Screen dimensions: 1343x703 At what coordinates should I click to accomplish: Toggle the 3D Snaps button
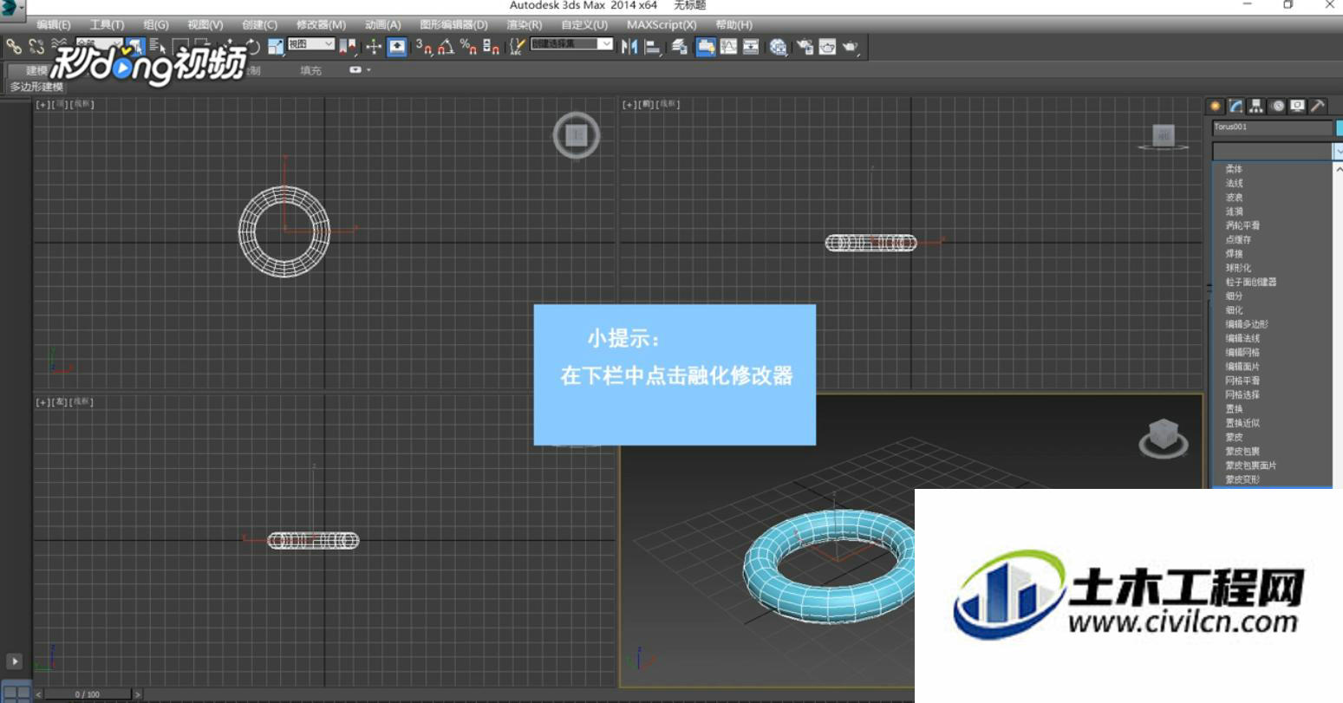pos(424,47)
